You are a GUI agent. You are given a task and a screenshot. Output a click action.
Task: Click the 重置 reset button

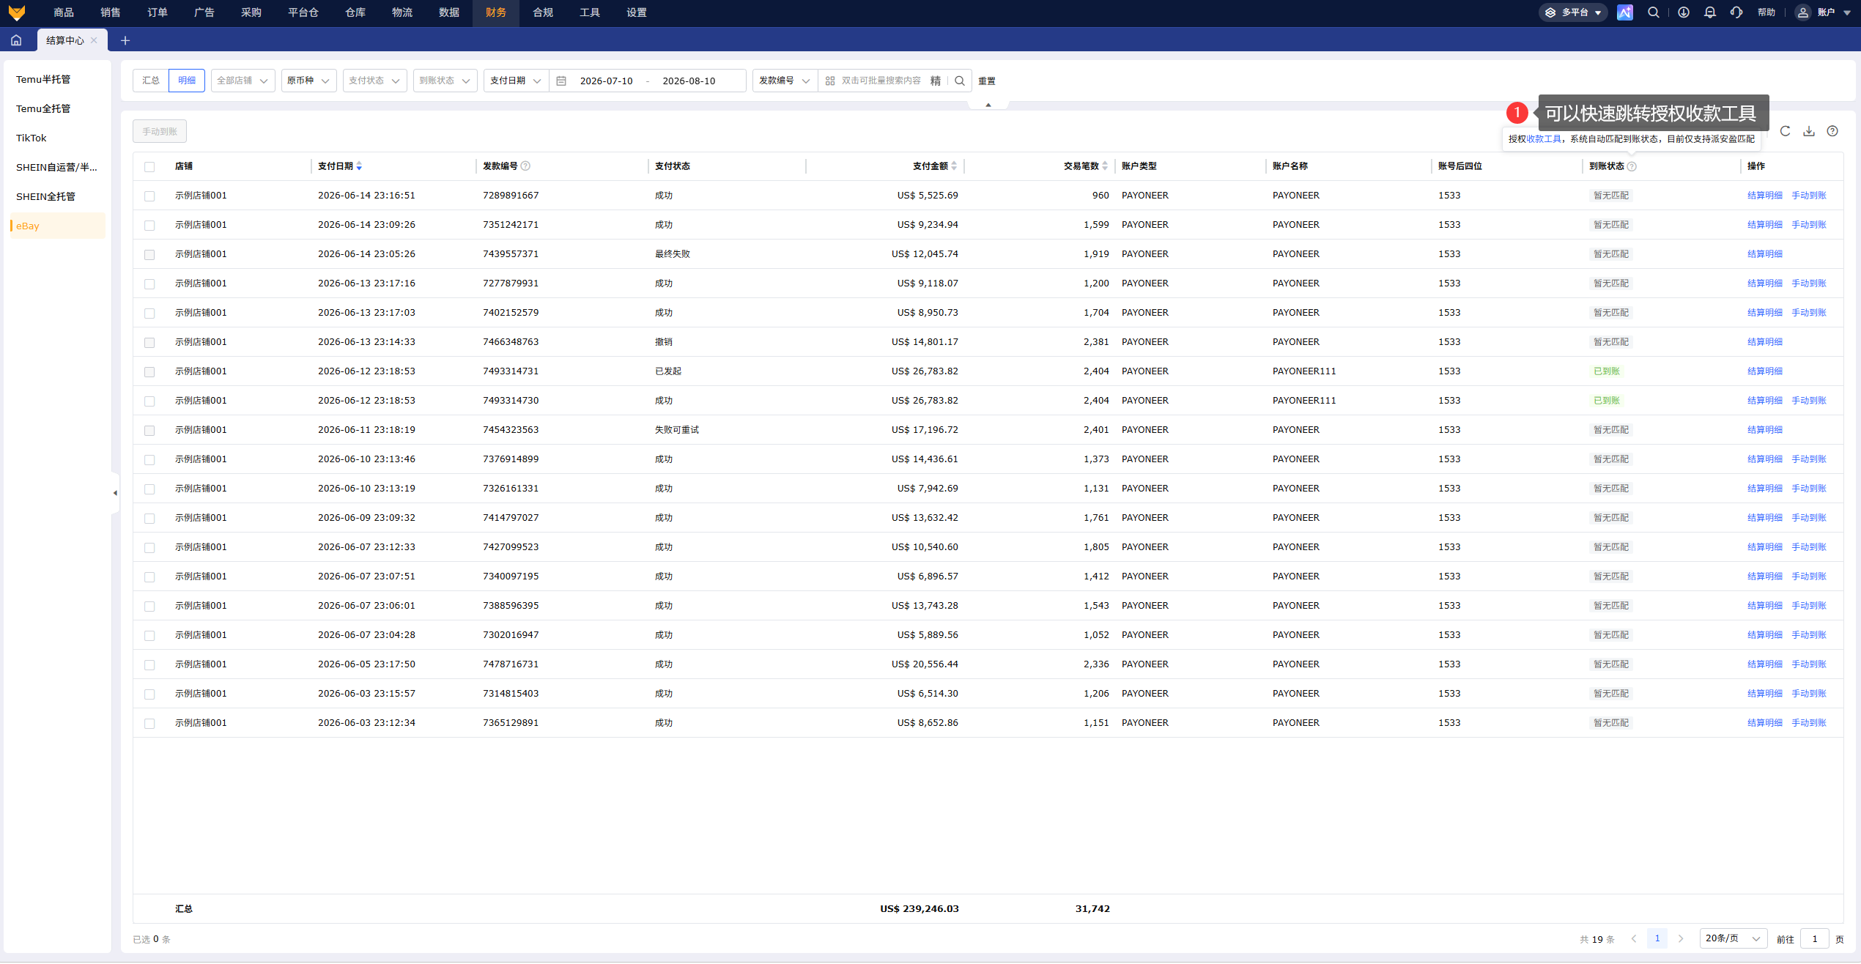pos(987,81)
